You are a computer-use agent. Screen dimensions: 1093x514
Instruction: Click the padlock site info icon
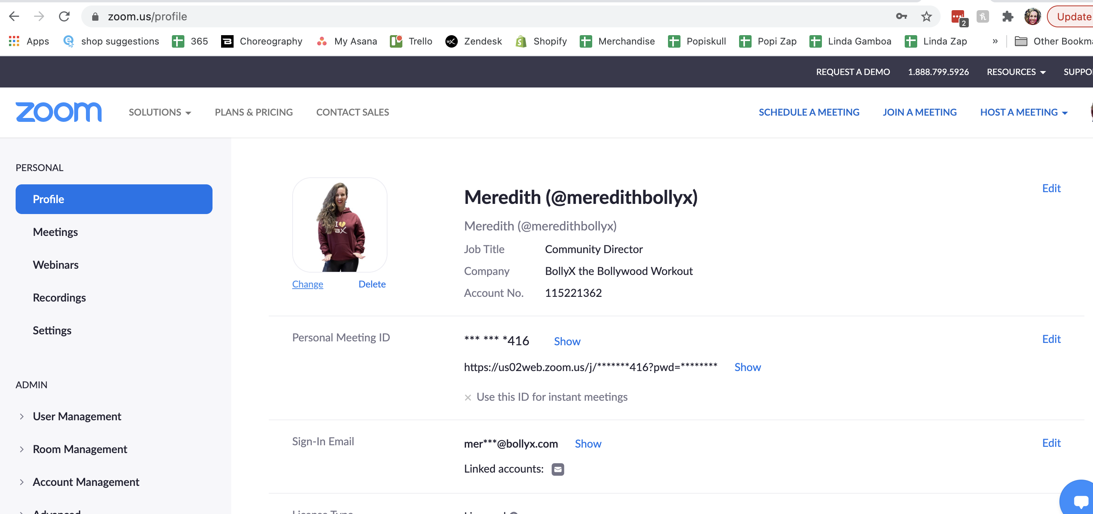click(x=95, y=16)
